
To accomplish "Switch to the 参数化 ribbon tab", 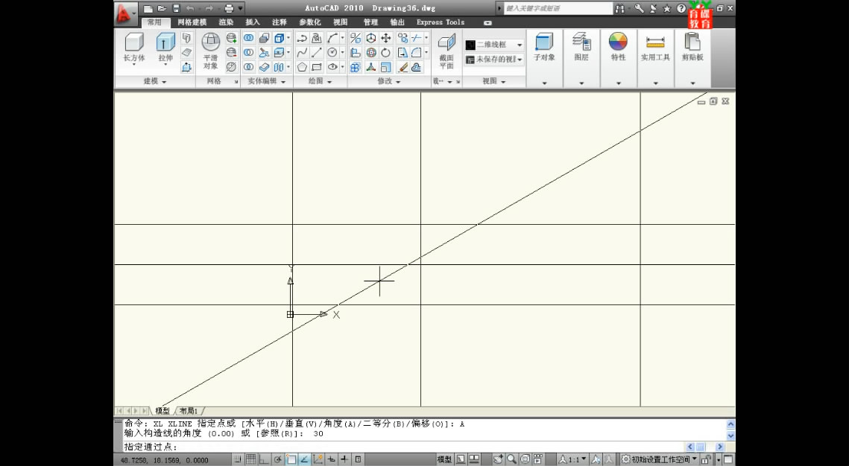I will [x=310, y=22].
